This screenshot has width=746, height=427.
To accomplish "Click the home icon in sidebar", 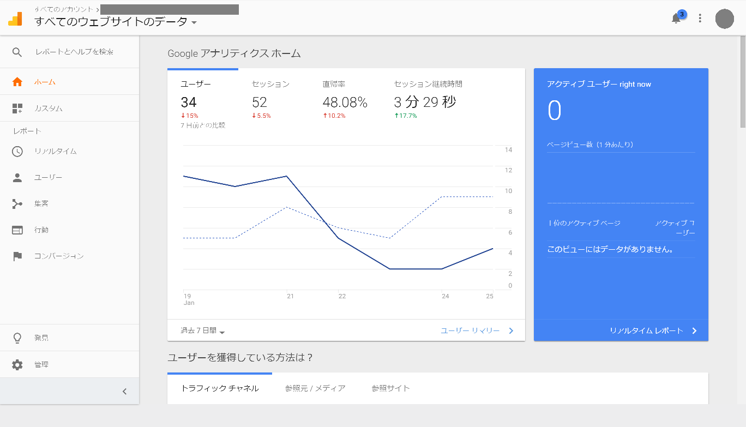I will click(17, 82).
